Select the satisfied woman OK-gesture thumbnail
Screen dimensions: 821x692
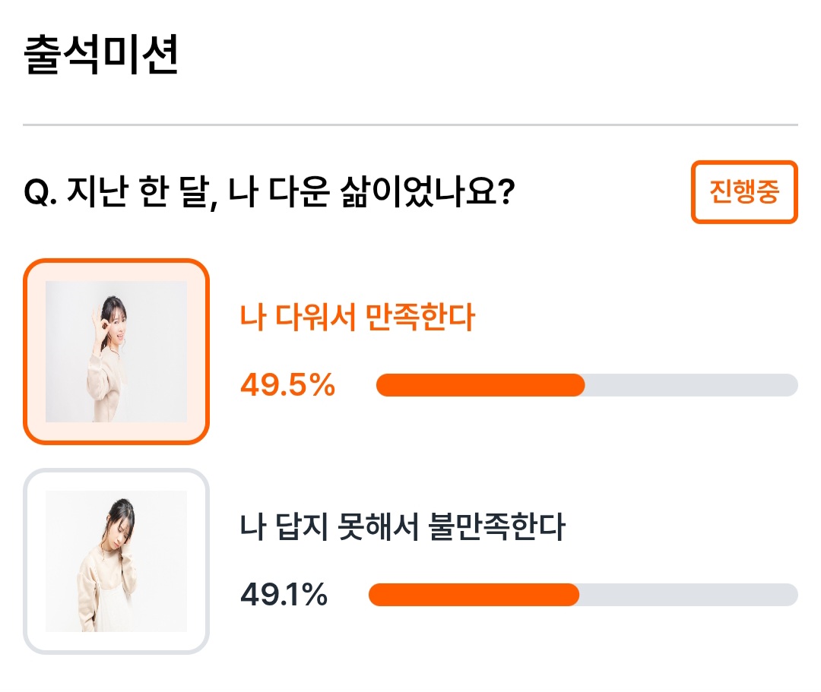(x=116, y=352)
